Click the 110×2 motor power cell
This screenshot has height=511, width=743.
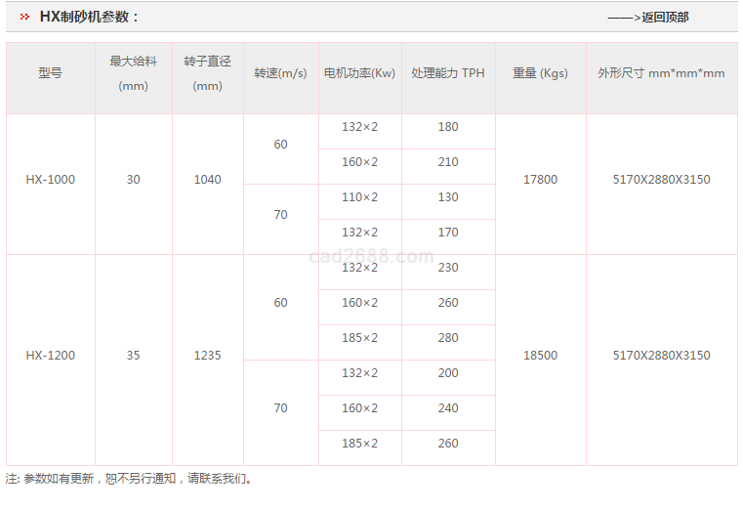click(x=359, y=197)
